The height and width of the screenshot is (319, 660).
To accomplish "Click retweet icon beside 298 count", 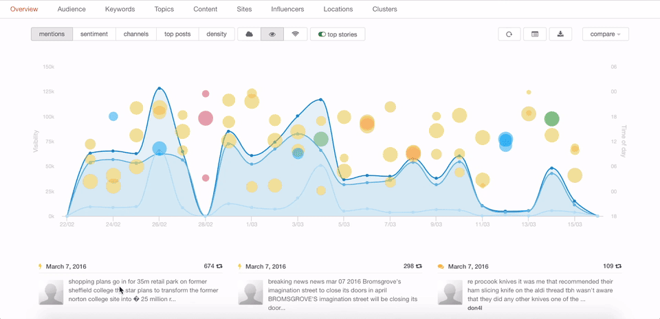I will 419,266.
